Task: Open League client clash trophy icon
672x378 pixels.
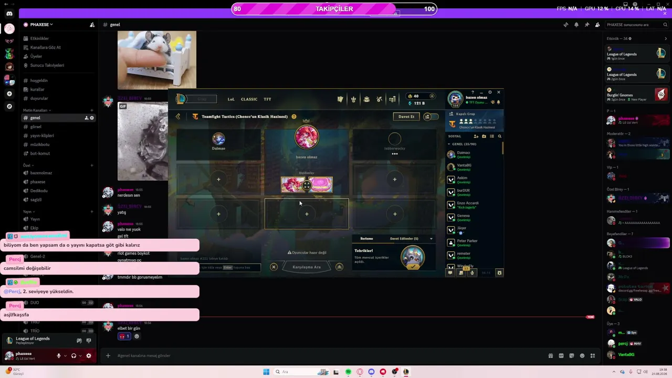Action: [x=353, y=99]
